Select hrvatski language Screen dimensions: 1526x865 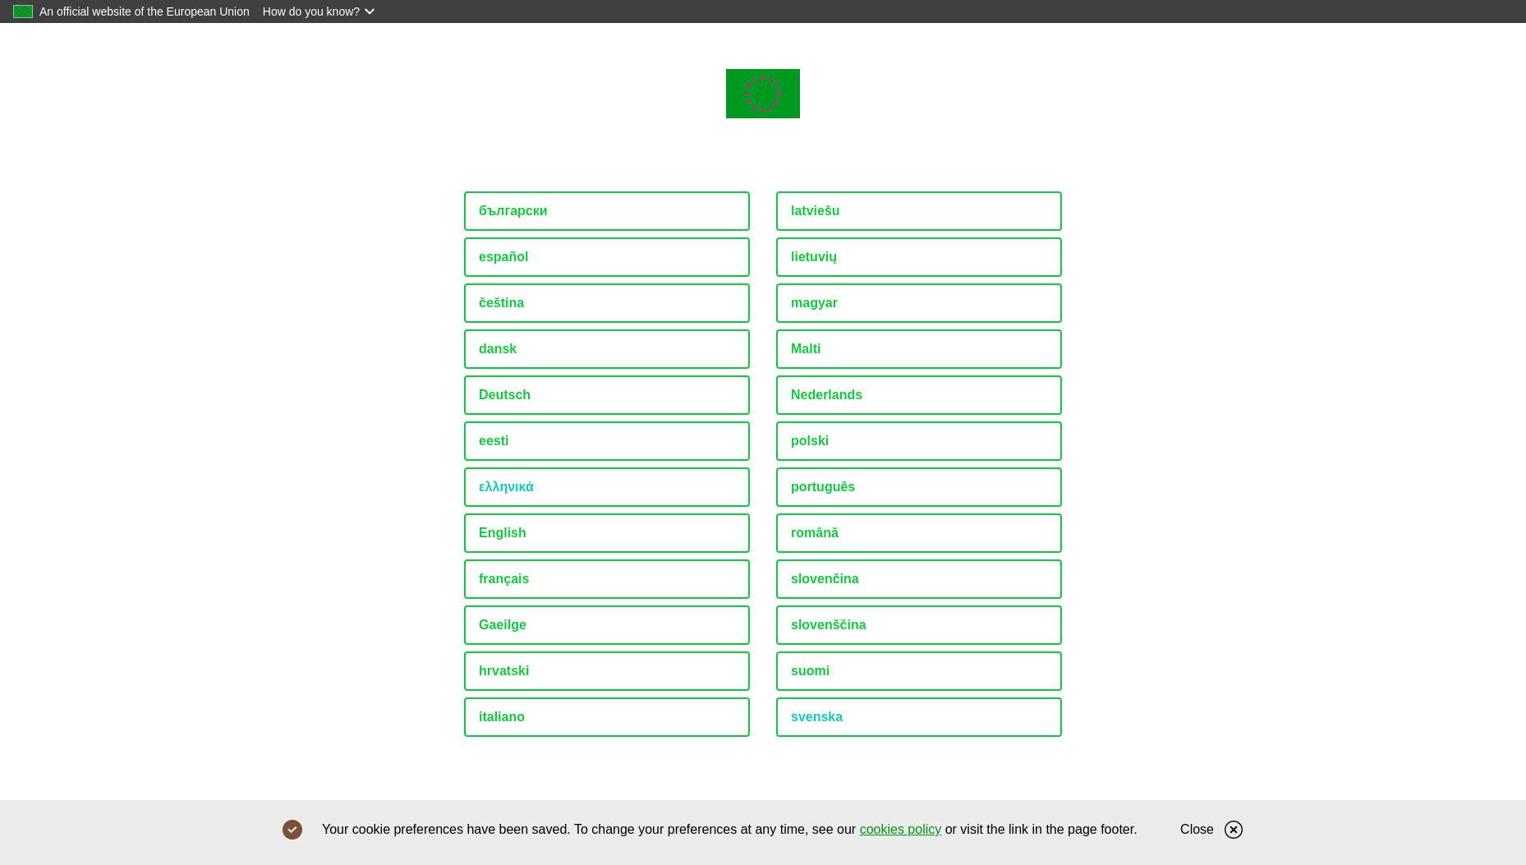tap(607, 671)
